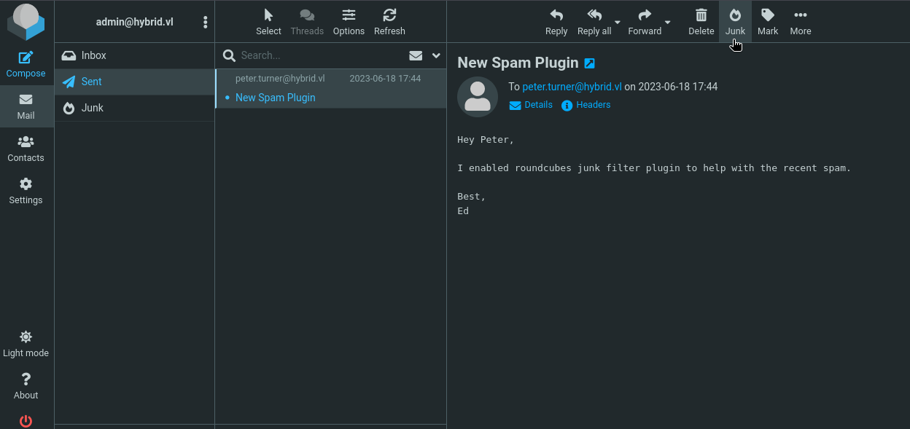
Task: Click the Roundcube logo
Action: click(x=26, y=22)
